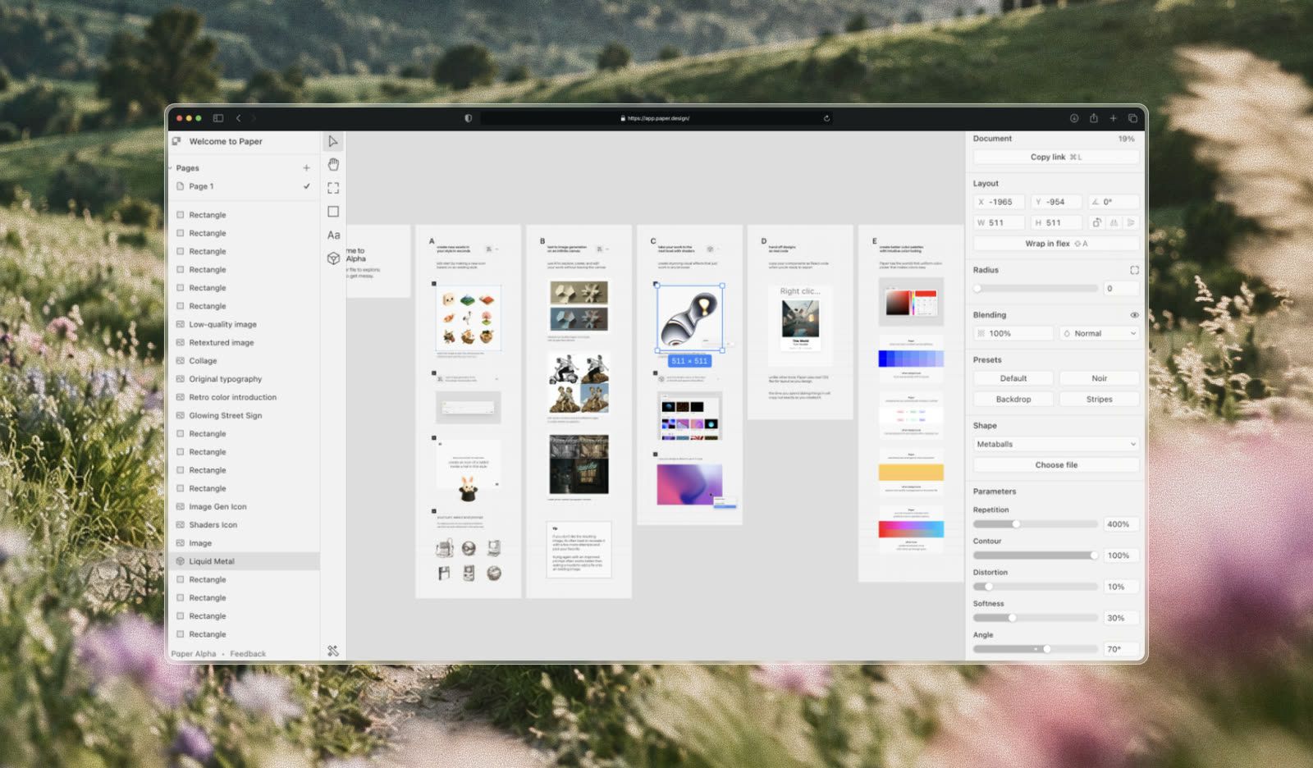This screenshot has height=768, width=1313.
Task: Apply the Stripes preset
Action: coord(1099,400)
